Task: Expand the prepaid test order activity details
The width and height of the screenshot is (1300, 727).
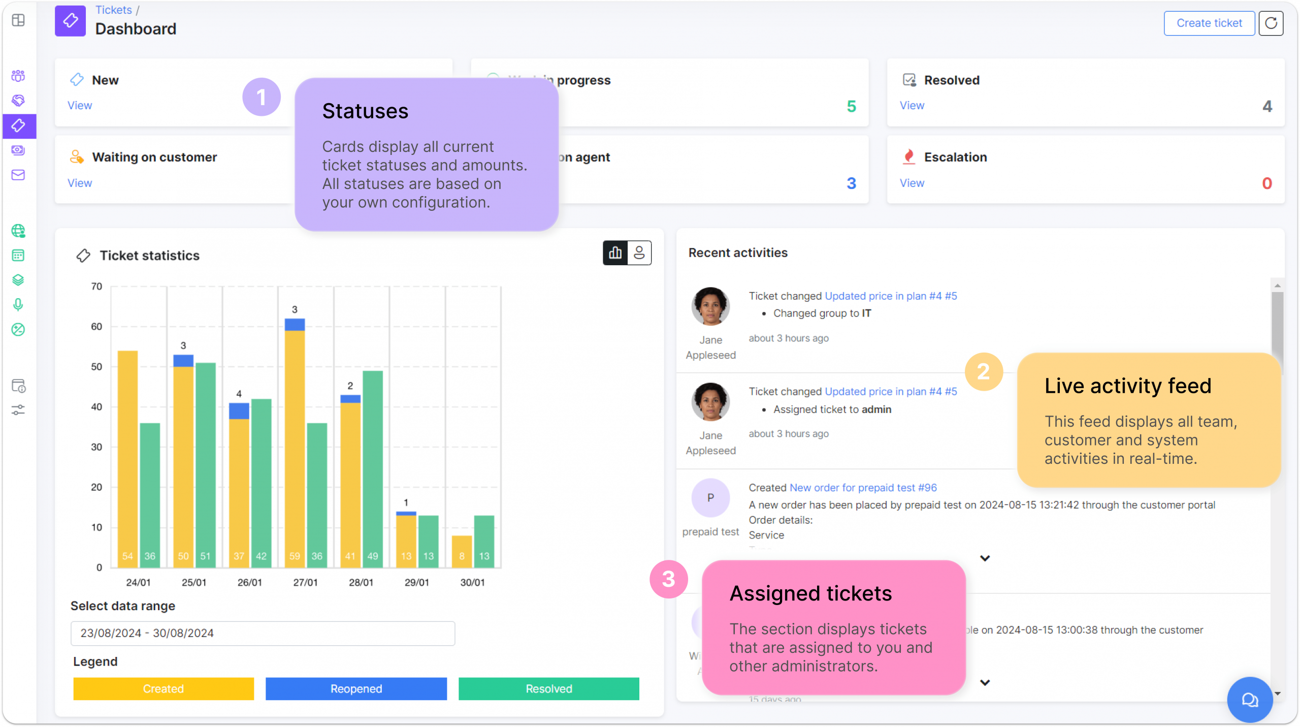Action: click(985, 558)
